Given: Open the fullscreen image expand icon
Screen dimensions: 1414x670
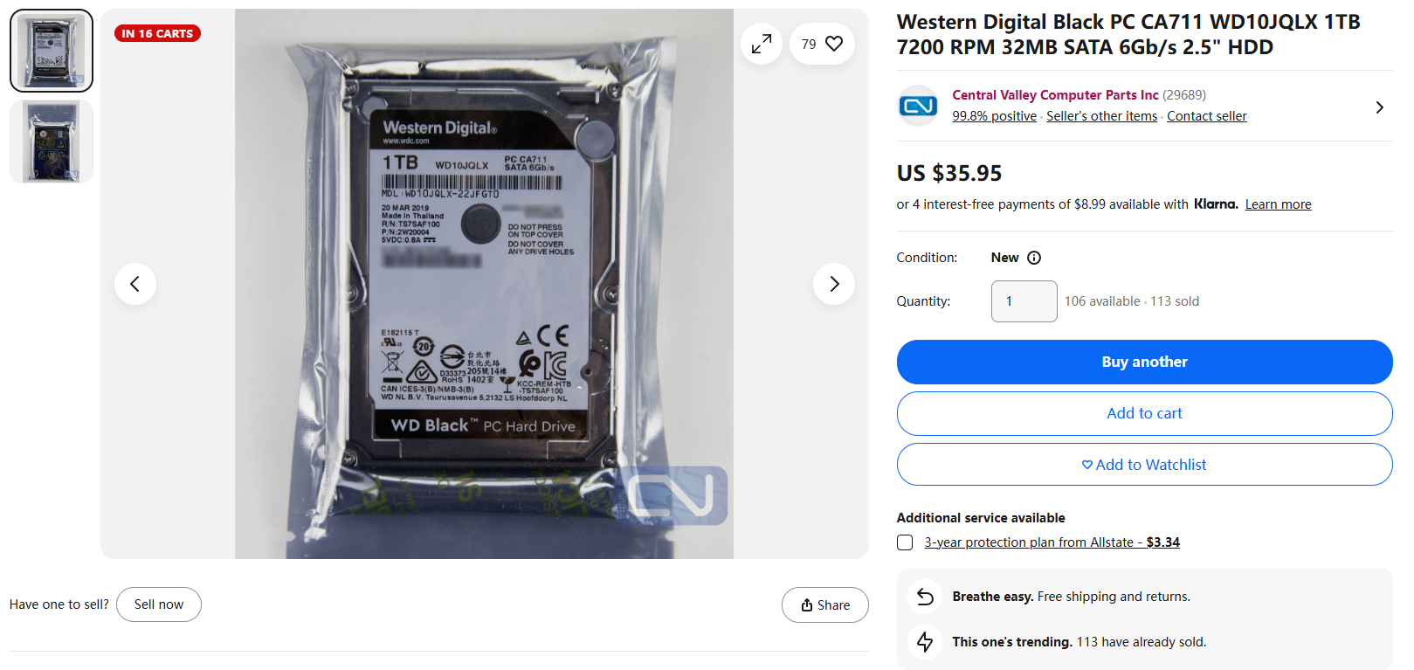Looking at the screenshot, I should [x=762, y=44].
